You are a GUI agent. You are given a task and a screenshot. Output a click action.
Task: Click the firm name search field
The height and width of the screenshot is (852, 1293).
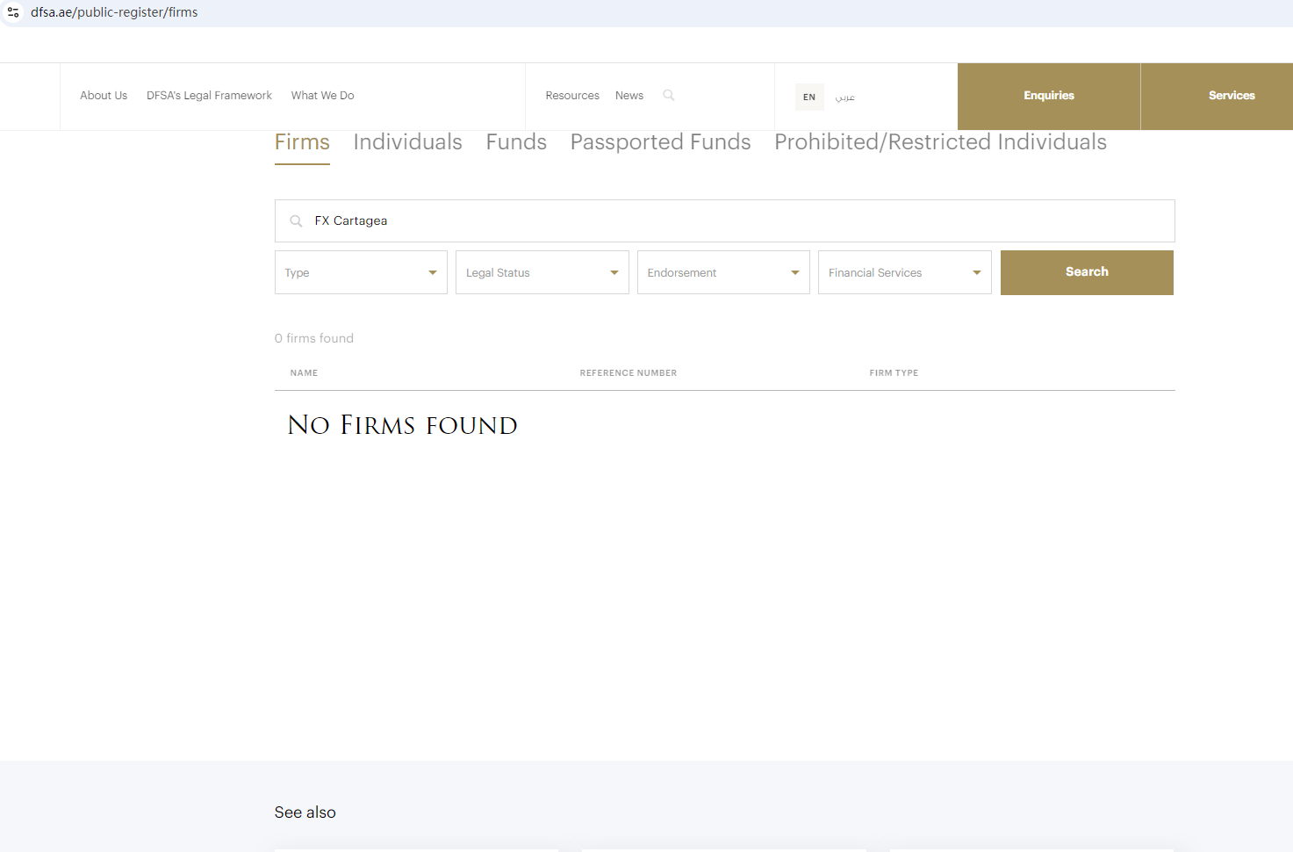(725, 220)
